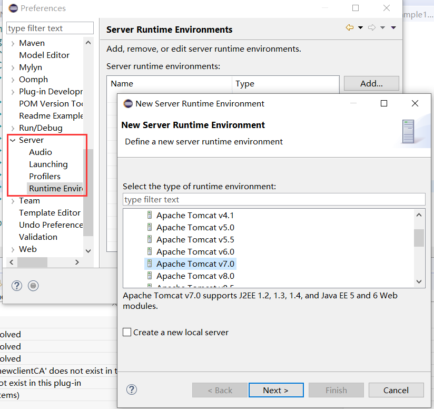The width and height of the screenshot is (434, 409).
Task: Click right arrow of tree horizontal scrollbar
Action: (77, 262)
